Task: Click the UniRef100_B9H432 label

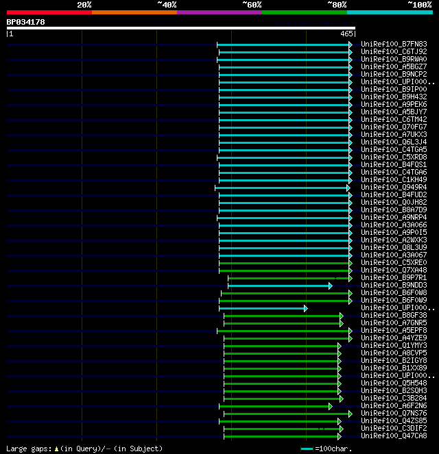Action: 394,97
